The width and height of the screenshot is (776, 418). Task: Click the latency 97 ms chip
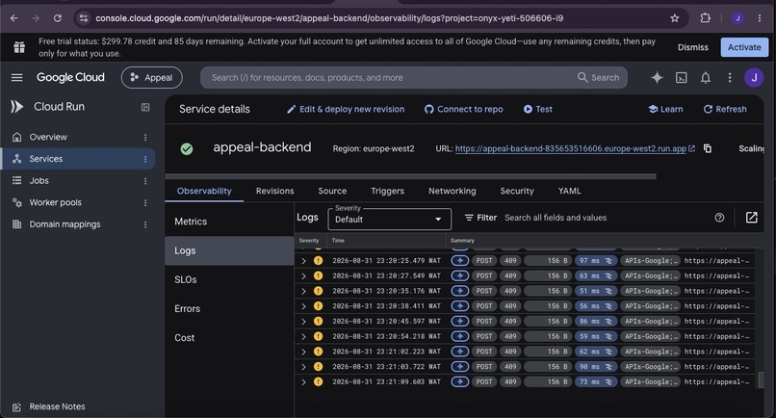tap(595, 260)
